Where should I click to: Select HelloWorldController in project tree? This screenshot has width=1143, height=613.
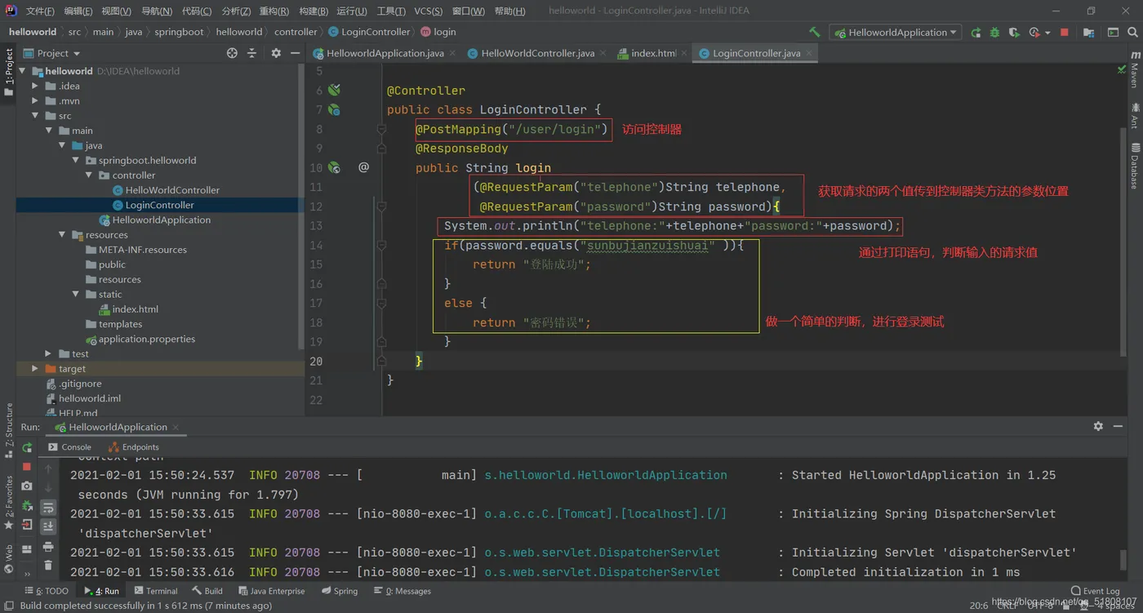pyautogui.click(x=172, y=190)
